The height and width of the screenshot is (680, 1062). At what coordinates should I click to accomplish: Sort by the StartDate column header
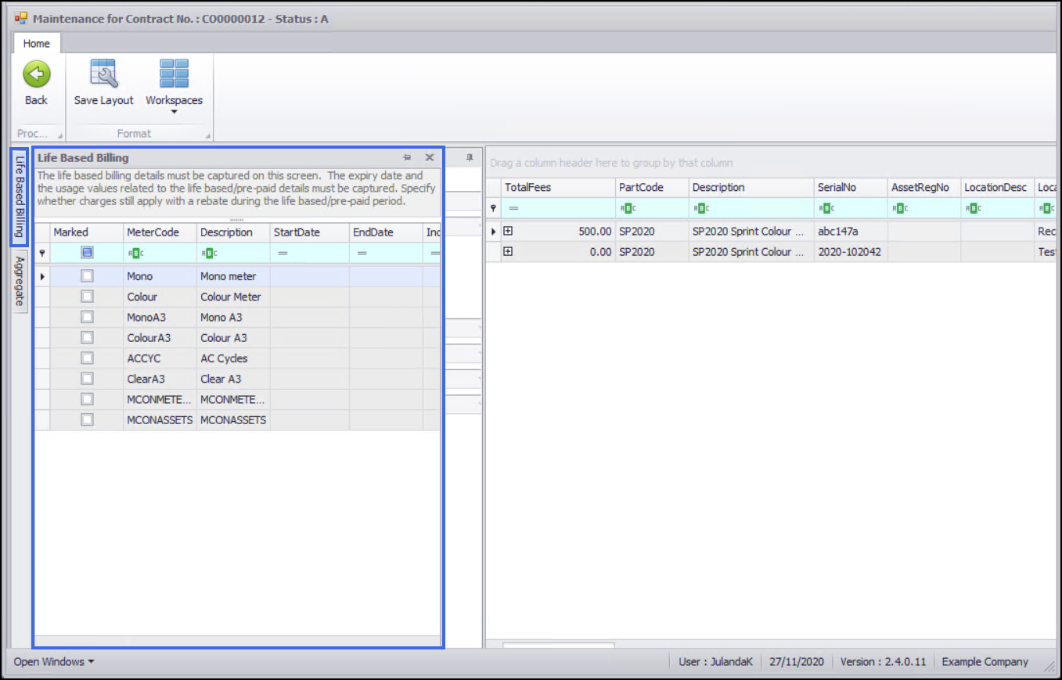point(310,232)
